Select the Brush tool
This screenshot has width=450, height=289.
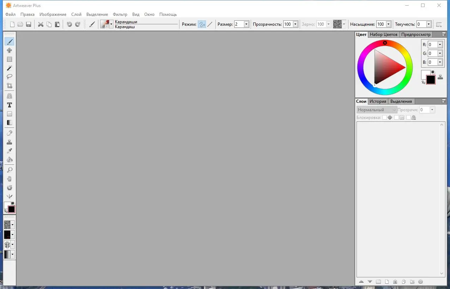(9, 42)
